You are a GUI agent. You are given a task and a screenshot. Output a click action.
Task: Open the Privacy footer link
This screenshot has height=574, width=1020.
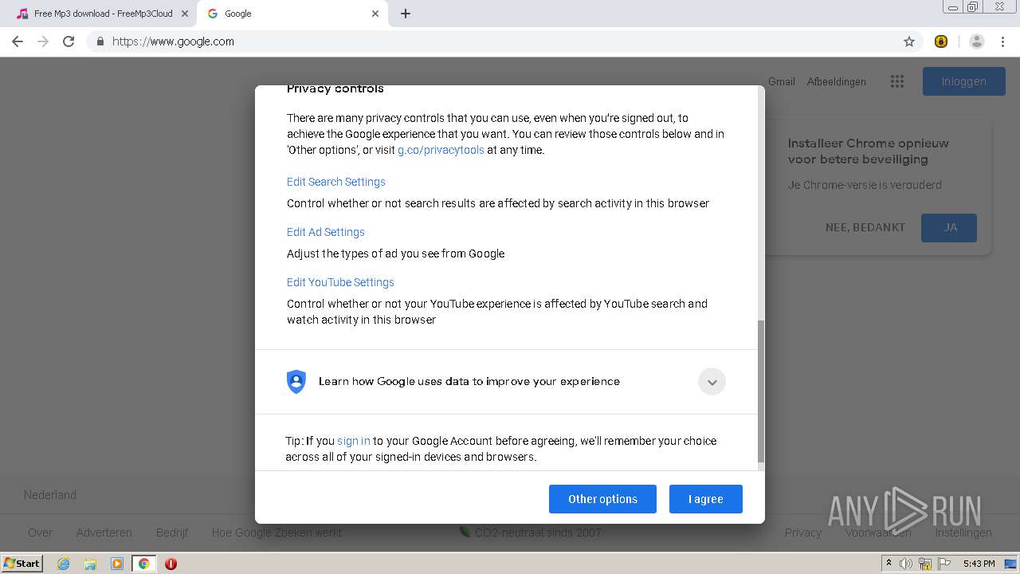click(802, 533)
